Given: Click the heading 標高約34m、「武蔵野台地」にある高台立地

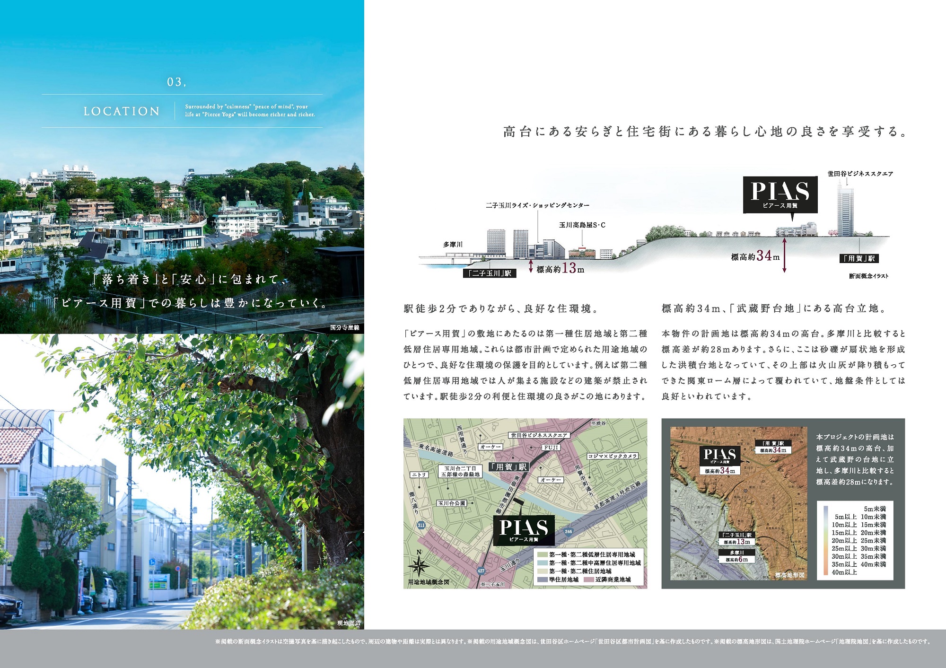Looking at the screenshot, I should [775, 309].
